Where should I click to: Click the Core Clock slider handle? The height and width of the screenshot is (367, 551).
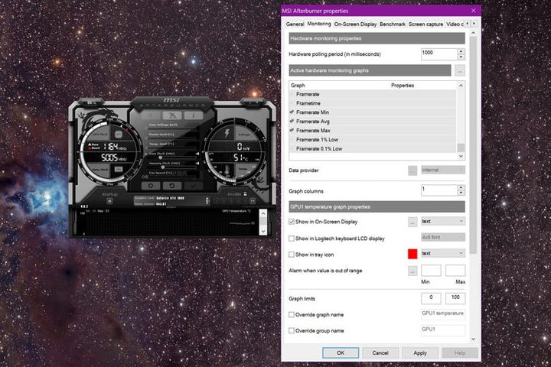pos(161,158)
